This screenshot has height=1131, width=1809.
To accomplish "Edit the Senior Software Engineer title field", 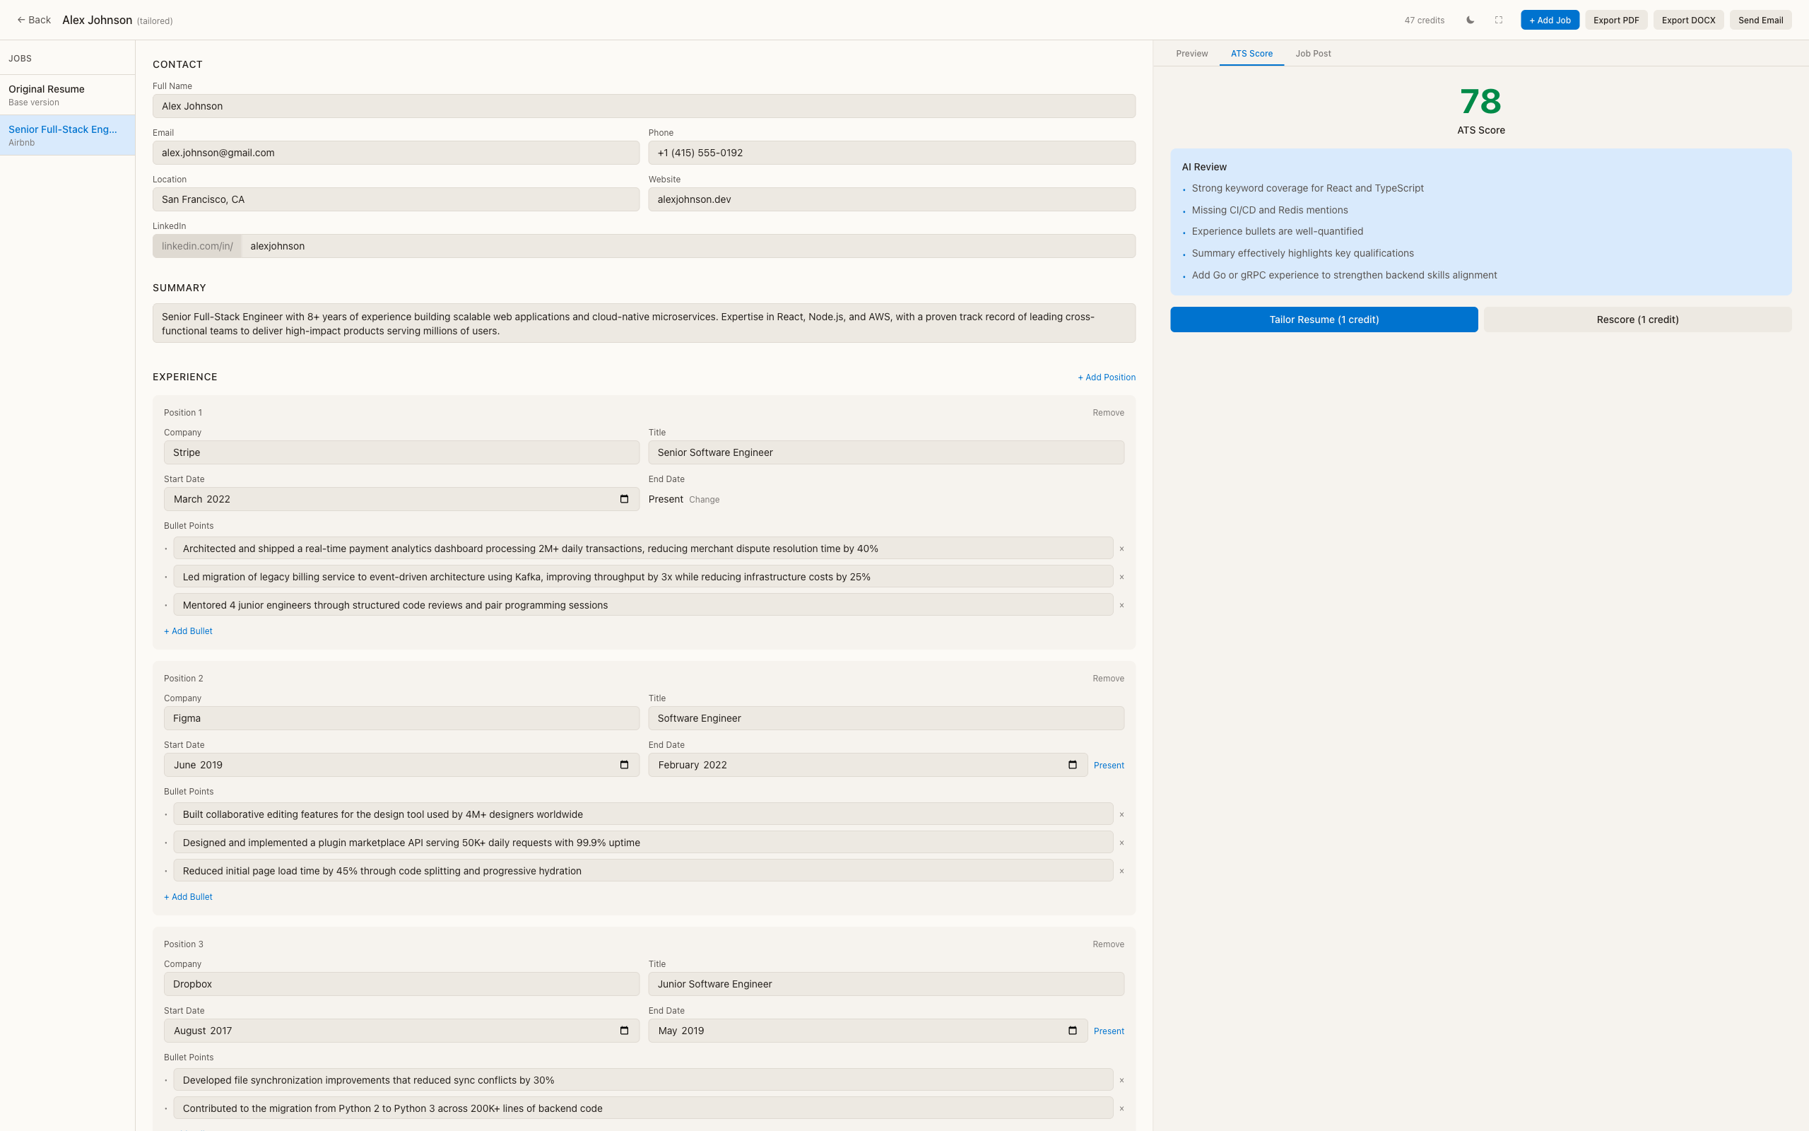I will click(x=886, y=452).
